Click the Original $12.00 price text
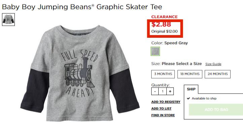Image resolution: width=243 pixels, height=126 pixels. pos(164,31)
